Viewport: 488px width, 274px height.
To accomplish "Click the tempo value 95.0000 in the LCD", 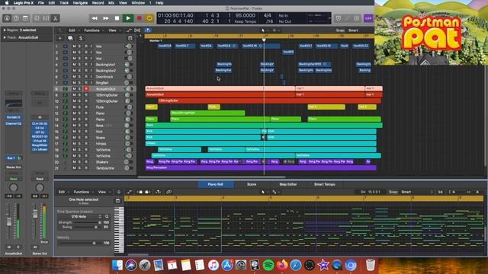I will coord(246,15).
